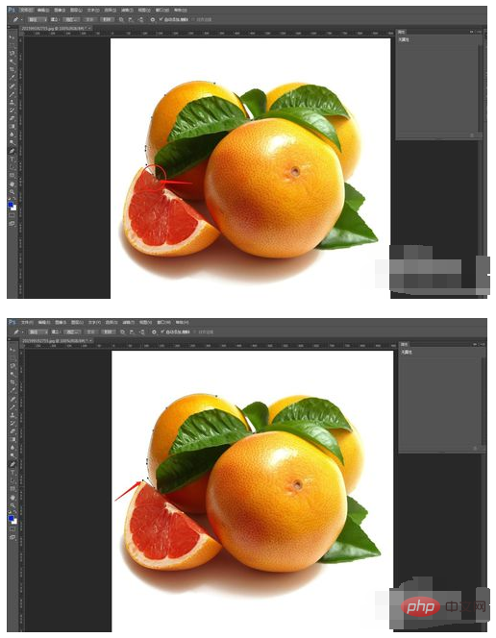496x638 pixels.
Task: Open white background color swatch in upper window
Action: coord(14,208)
